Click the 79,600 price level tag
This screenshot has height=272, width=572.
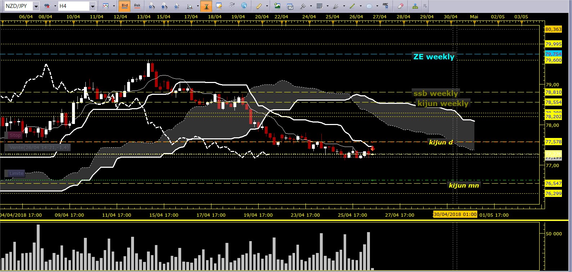(553, 60)
